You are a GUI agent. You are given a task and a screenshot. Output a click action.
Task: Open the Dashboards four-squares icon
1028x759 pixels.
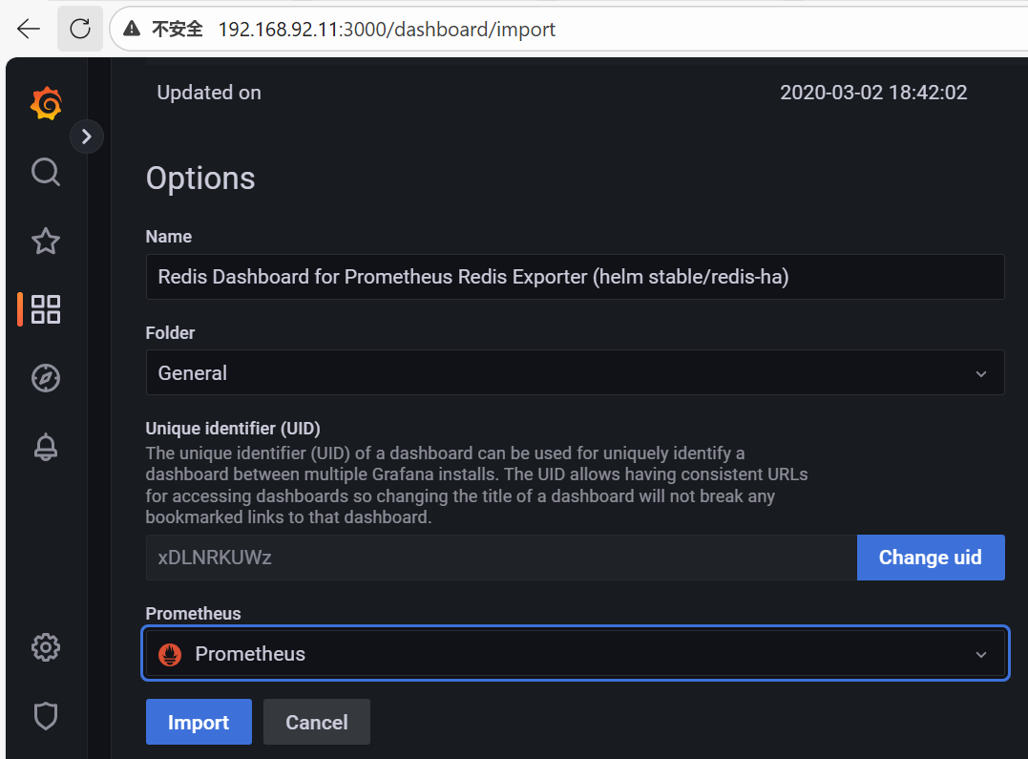pyautogui.click(x=46, y=309)
